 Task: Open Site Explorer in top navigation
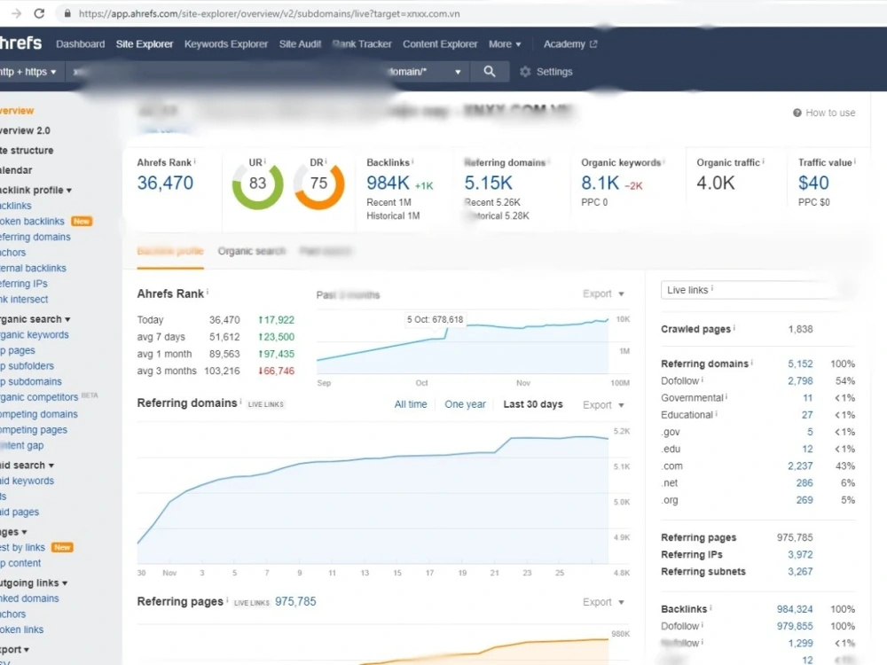coord(145,44)
